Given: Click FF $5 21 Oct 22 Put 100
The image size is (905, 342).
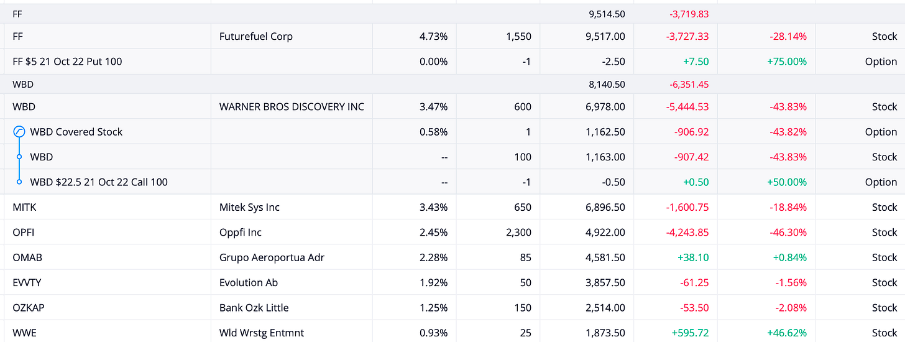Looking at the screenshot, I should point(67,62).
